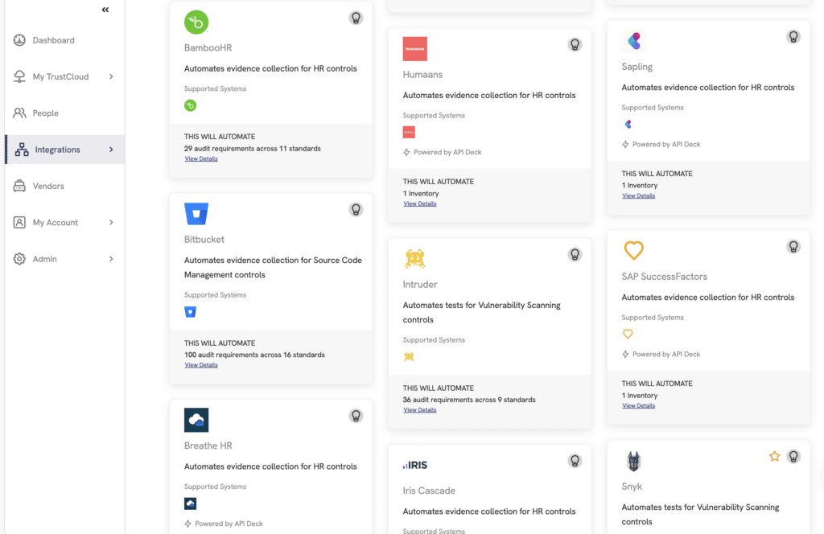Click the BambooHR logo
Screen dimensions: 824x534
pos(196,22)
